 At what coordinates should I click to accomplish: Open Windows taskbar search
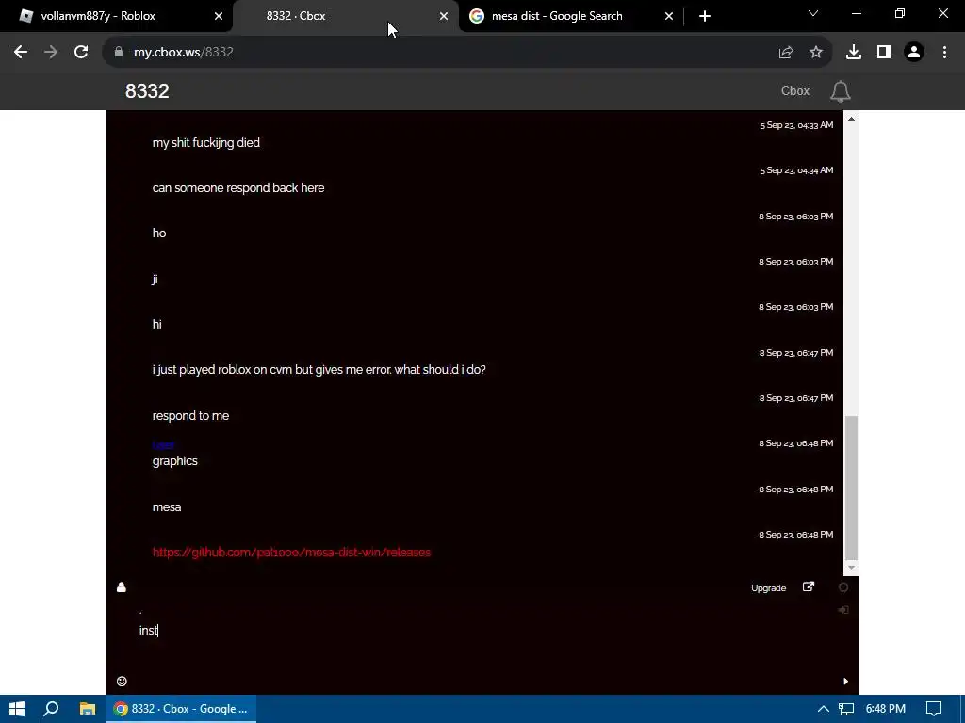click(x=52, y=709)
